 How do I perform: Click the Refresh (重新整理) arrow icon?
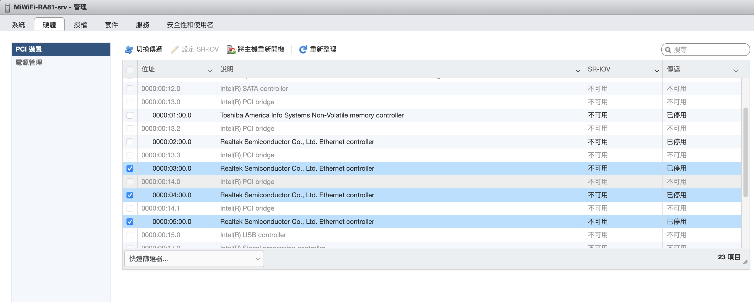303,49
